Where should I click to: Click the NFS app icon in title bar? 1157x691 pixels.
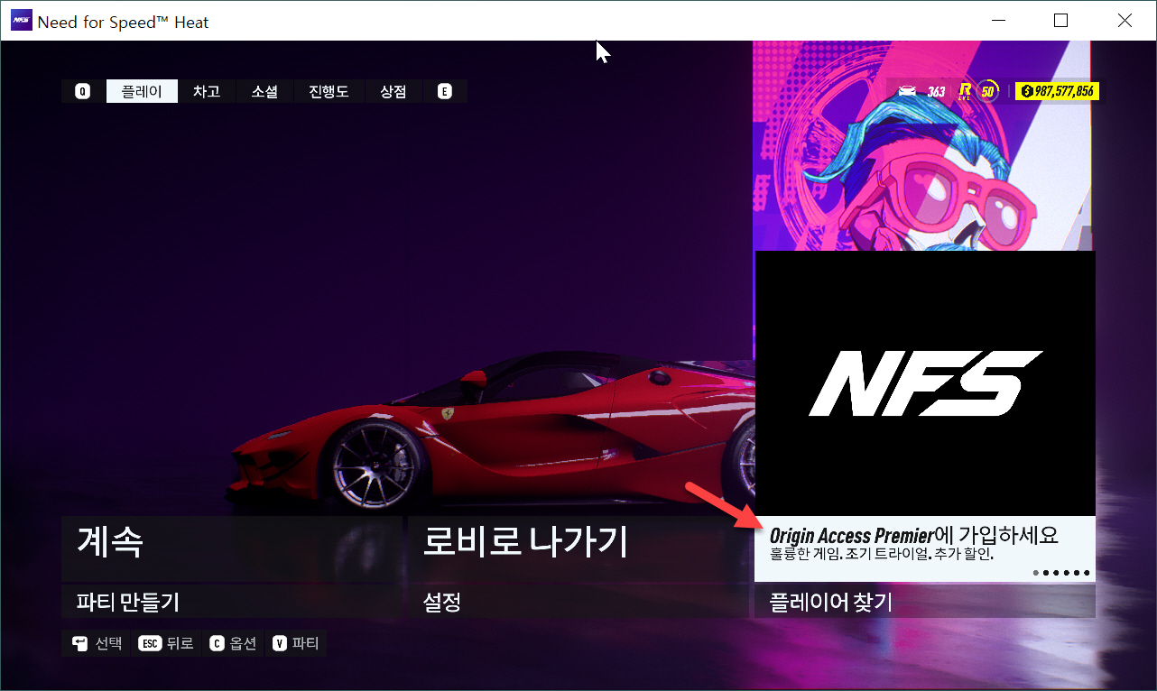click(x=21, y=21)
